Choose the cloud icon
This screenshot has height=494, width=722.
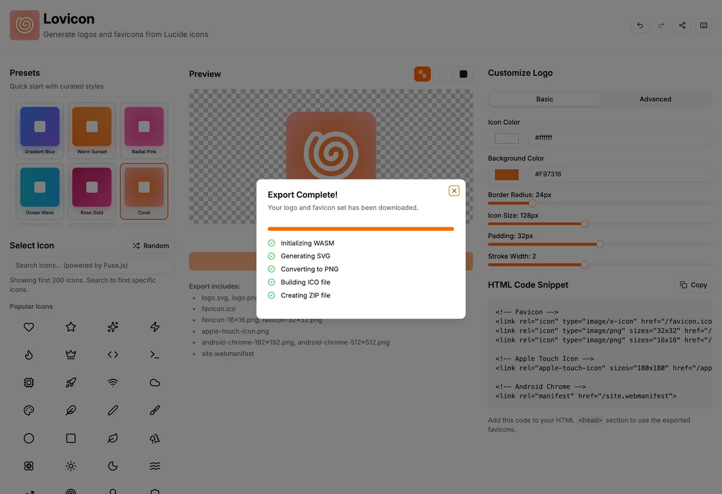tap(155, 383)
